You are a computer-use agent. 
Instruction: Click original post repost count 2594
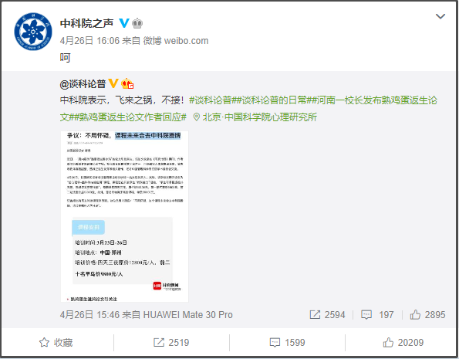coord(328,315)
